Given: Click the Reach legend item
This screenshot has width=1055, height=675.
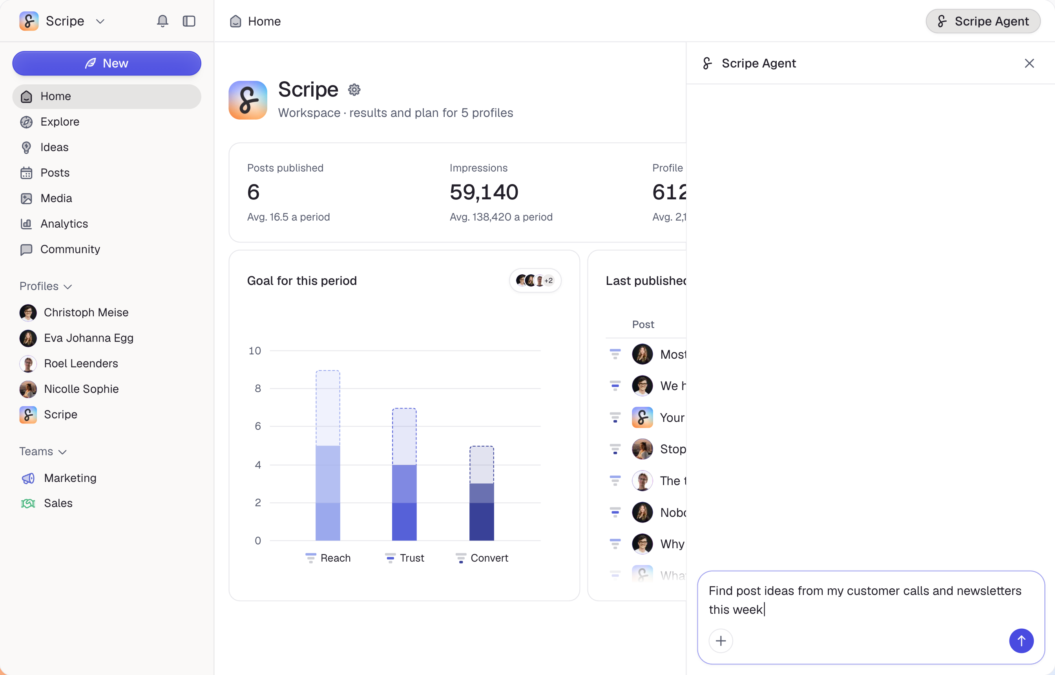Looking at the screenshot, I should pos(328,558).
